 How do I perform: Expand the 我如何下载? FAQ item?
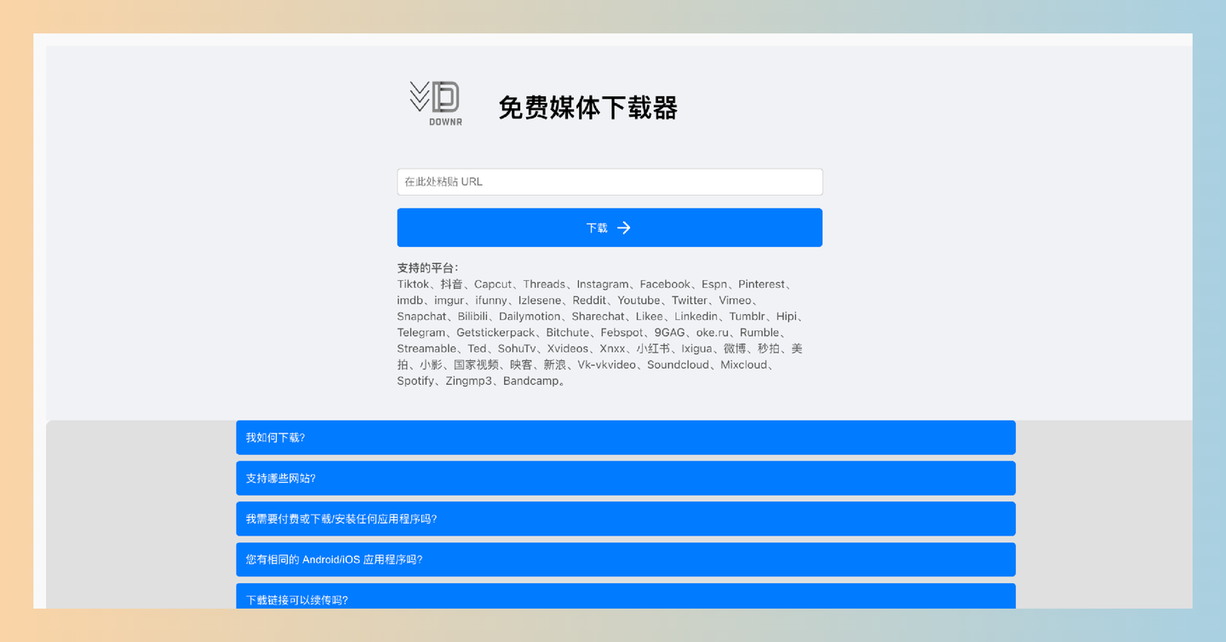(626, 437)
